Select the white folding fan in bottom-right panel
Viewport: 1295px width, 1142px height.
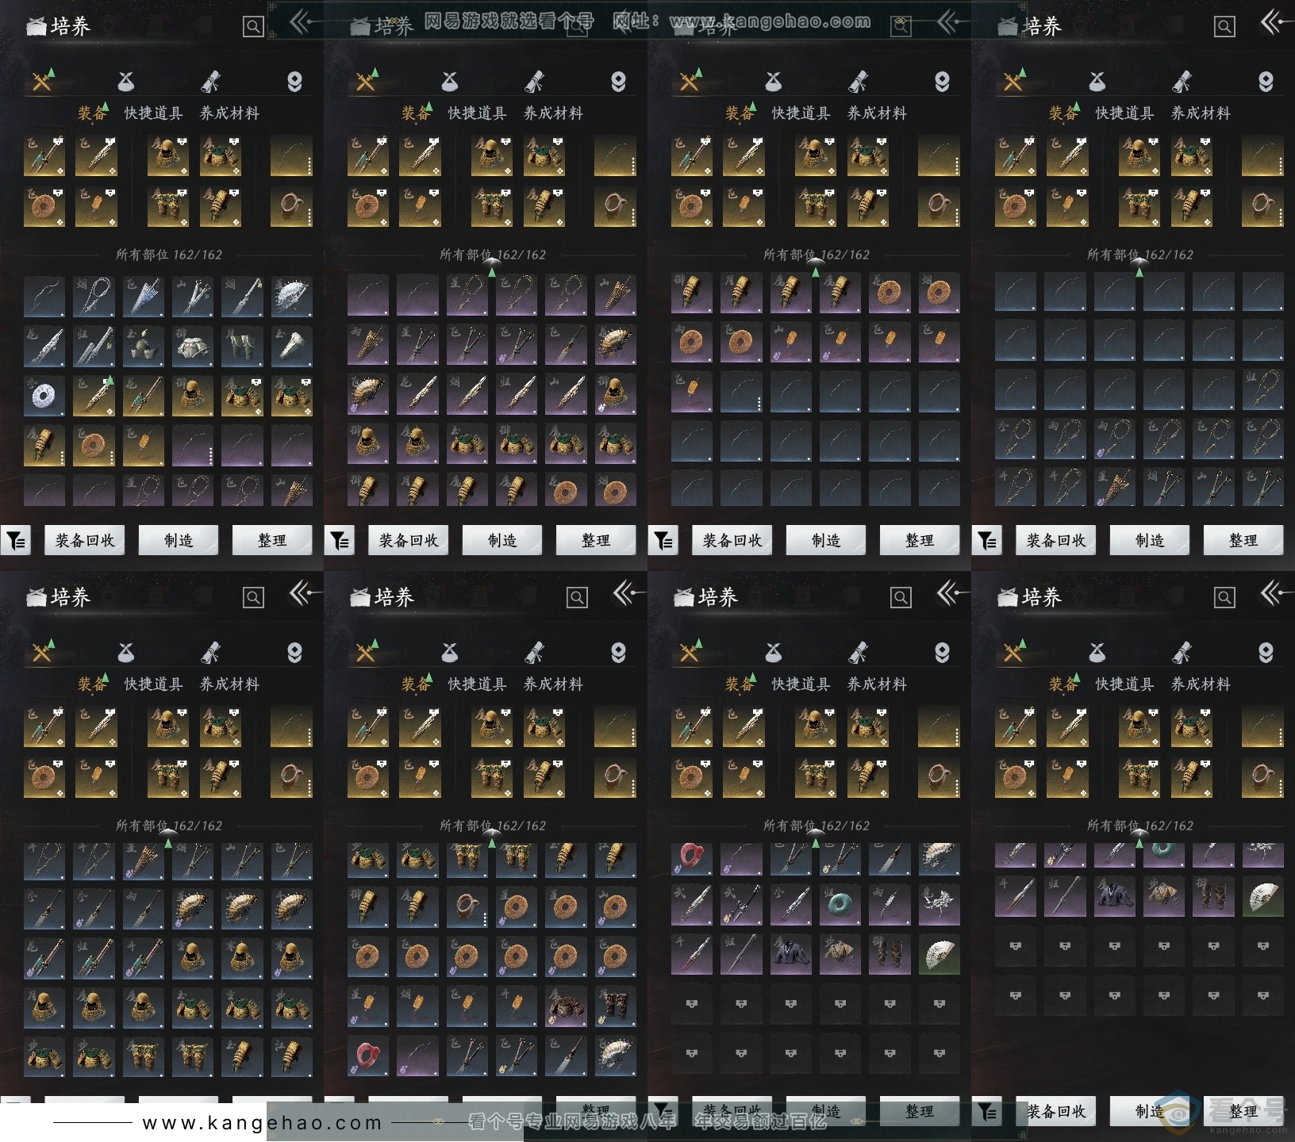pyautogui.click(x=1262, y=896)
